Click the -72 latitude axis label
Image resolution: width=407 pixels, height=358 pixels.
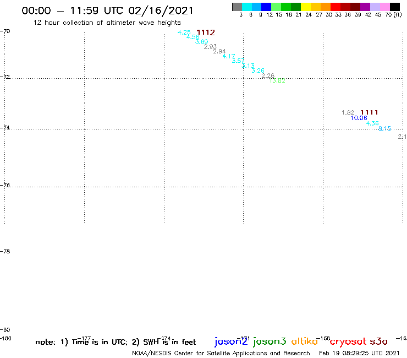[x=5, y=77]
